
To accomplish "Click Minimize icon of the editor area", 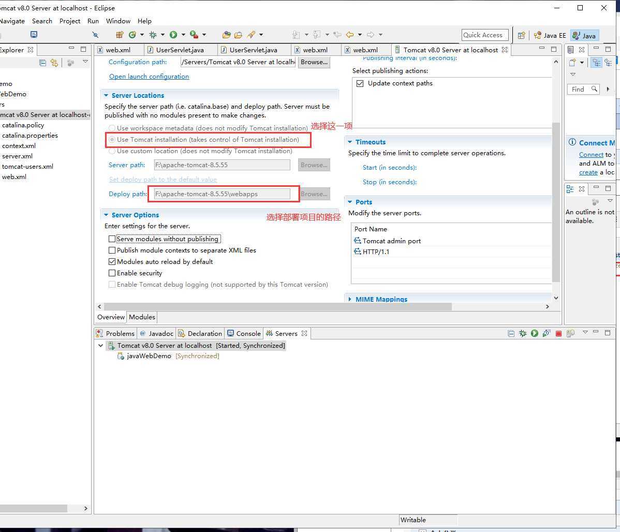I will click(x=542, y=49).
